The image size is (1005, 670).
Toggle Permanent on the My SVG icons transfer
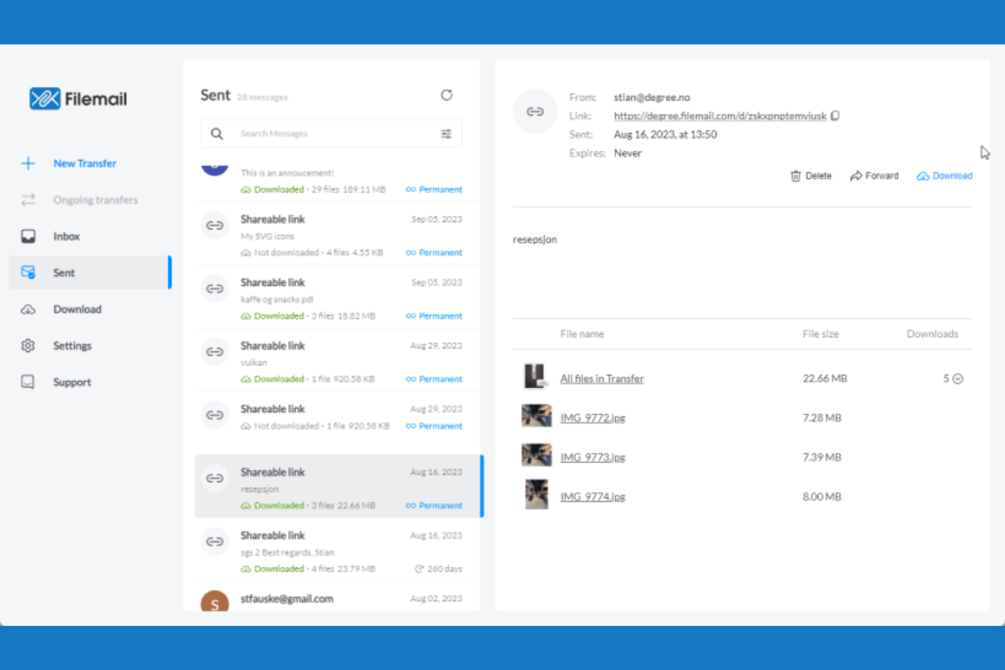point(433,252)
